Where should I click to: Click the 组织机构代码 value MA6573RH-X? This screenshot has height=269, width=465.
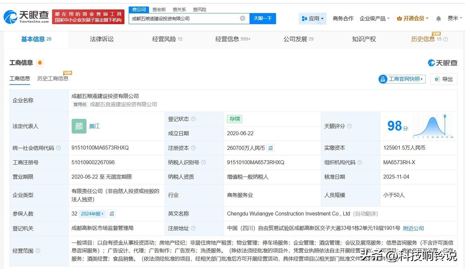(399, 162)
